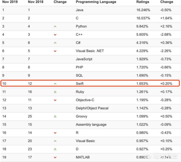181x162 pixels.
Task: Click red down arrow beside Visual Basic .NET
Action: click(x=55, y=51)
